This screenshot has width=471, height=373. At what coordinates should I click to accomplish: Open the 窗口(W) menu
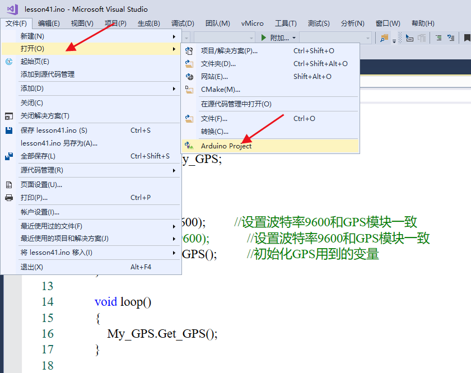point(388,24)
